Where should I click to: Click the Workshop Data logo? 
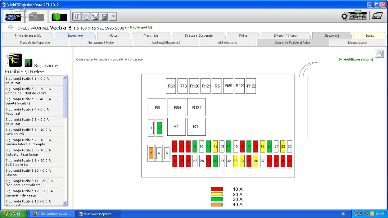click(354, 16)
